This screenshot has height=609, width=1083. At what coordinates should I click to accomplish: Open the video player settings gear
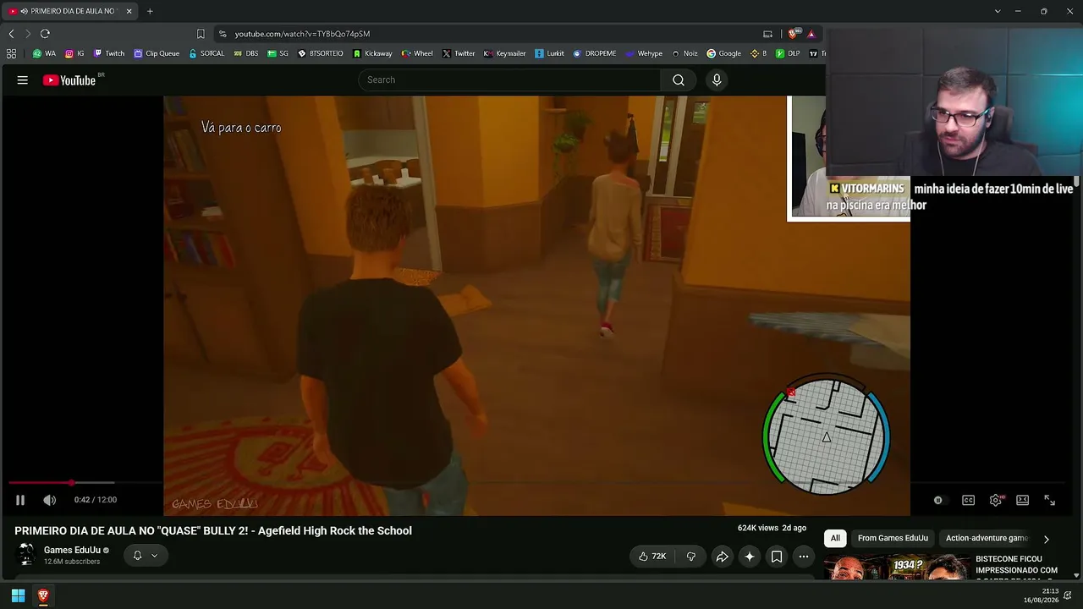(996, 500)
